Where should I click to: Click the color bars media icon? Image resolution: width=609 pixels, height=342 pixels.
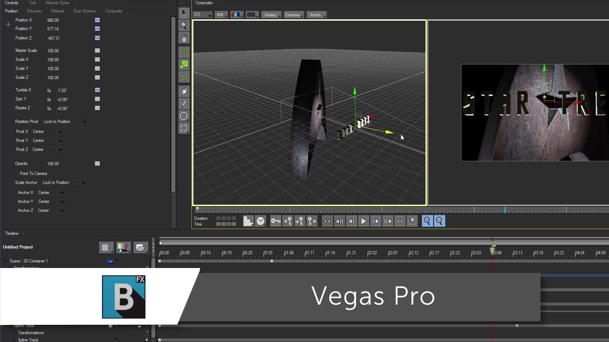(x=122, y=247)
